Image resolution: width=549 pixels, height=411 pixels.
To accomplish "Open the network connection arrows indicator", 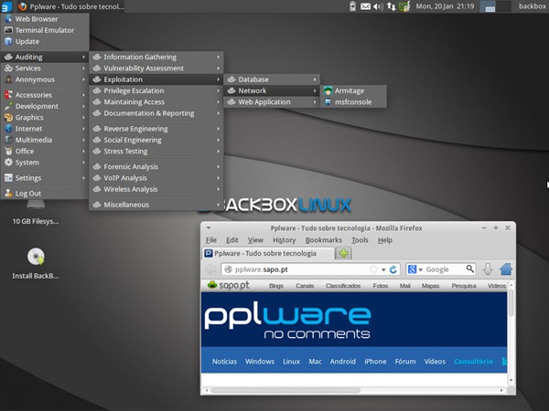I will pos(392,6).
